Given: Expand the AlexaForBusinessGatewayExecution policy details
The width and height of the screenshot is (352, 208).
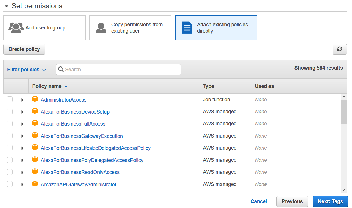Looking at the screenshot, I should click(x=22, y=136).
